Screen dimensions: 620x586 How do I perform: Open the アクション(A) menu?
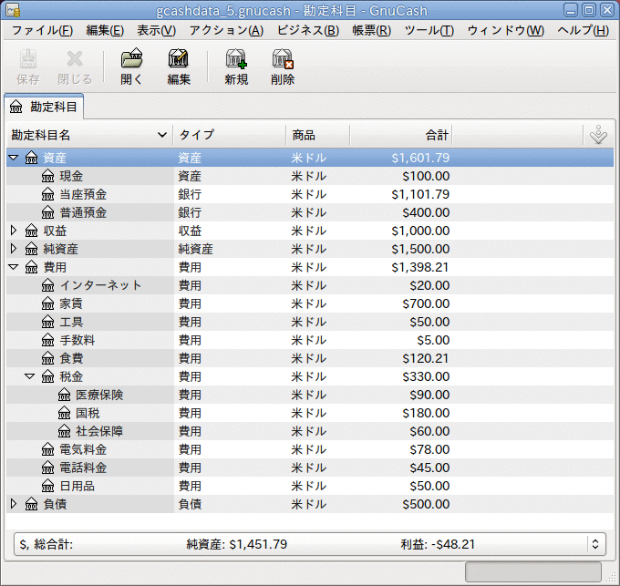tap(226, 30)
